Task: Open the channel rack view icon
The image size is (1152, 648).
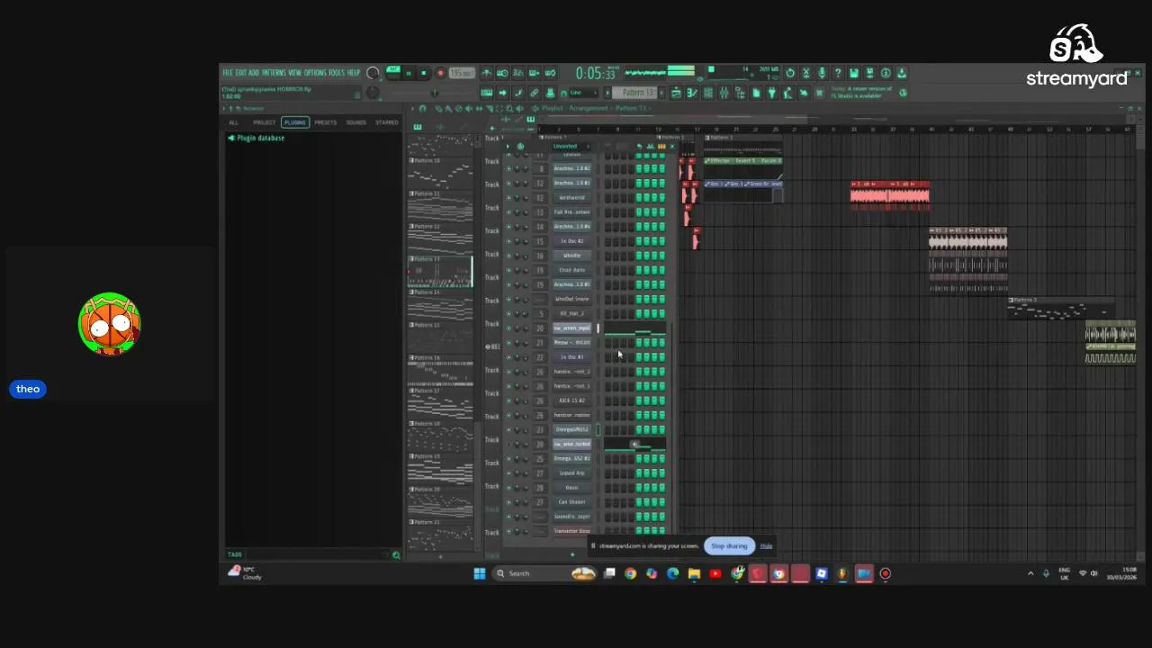Action: click(x=707, y=93)
